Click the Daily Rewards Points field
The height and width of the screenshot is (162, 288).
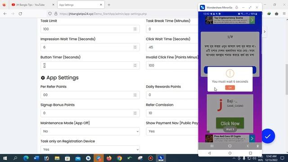click(x=172, y=95)
